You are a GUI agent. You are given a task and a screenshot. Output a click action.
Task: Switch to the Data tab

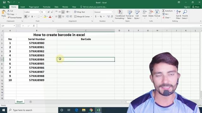56,7
